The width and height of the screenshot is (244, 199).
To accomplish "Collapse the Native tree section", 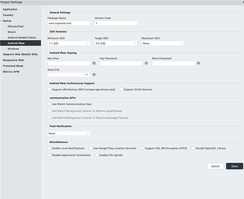I will [x=1, y=21].
